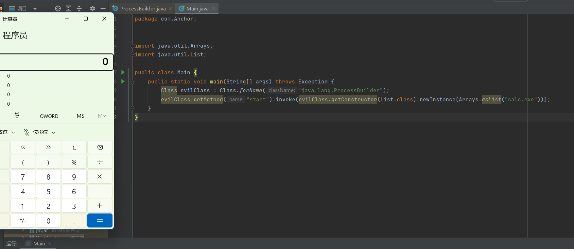Close the Main.java editor tab
This screenshot has height=249, width=574.
pos(214,8)
